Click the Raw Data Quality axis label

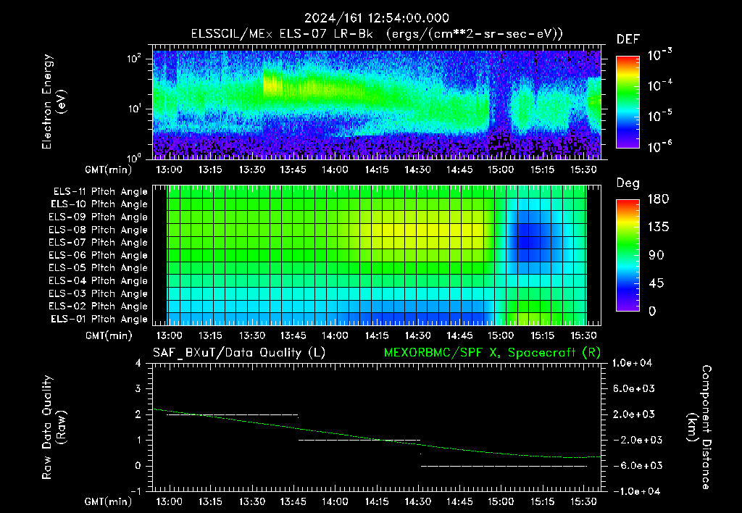click(x=53, y=427)
